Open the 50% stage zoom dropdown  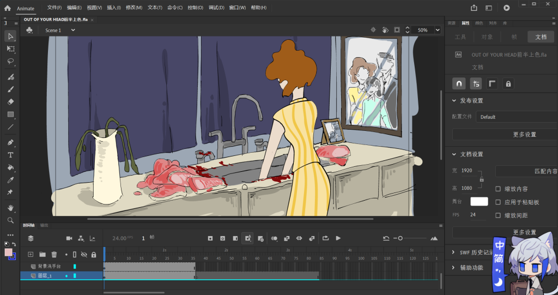[438, 30]
